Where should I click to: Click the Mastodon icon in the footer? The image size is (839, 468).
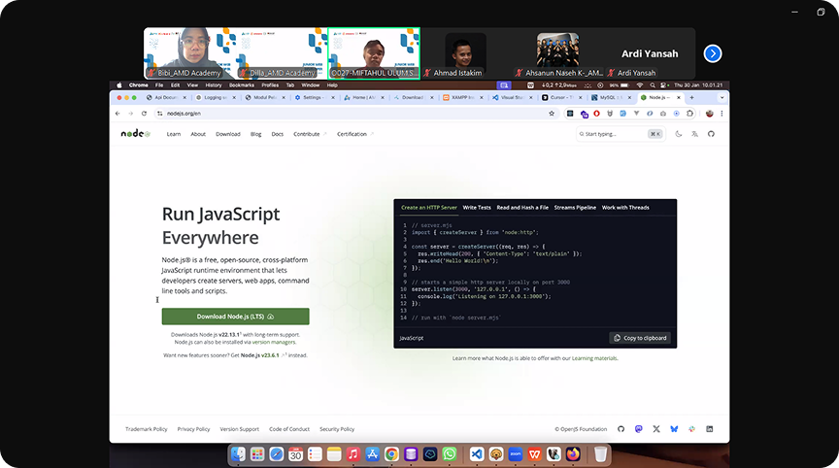point(638,429)
